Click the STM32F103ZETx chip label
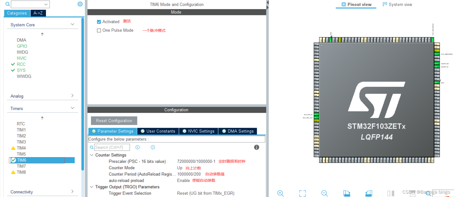 point(376,126)
